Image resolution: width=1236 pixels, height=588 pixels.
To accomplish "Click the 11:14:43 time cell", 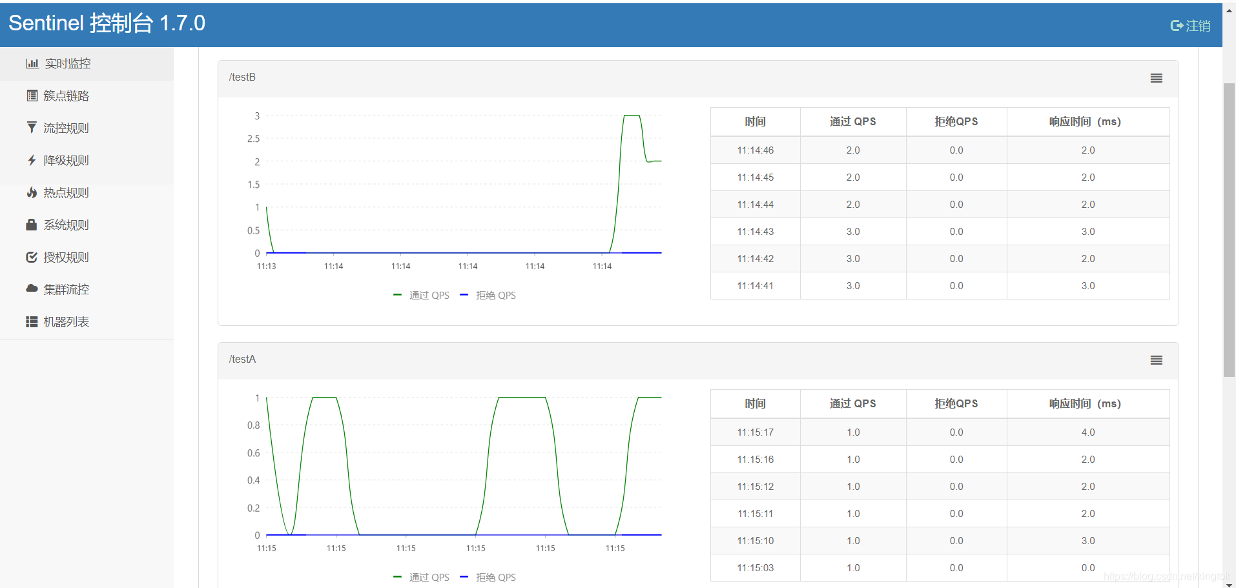I will pos(755,232).
